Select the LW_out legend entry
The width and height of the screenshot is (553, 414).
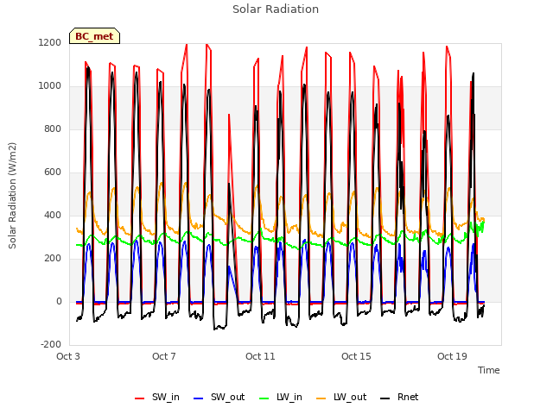click(x=341, y=397)
